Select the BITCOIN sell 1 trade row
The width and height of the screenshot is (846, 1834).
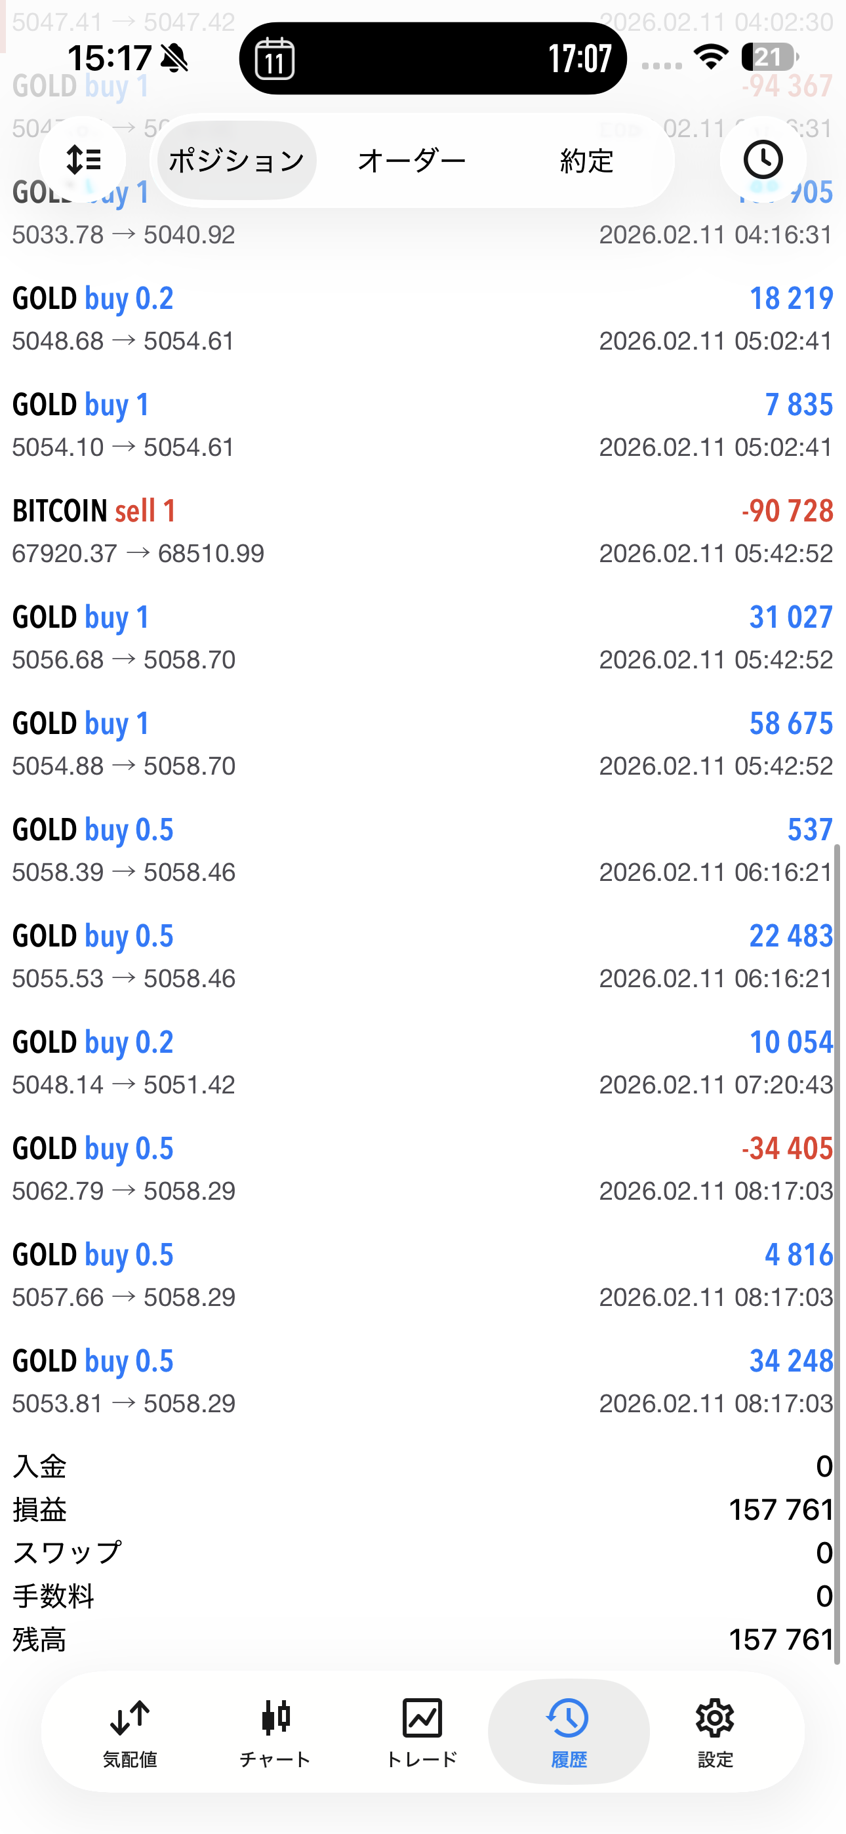point(423,531)
